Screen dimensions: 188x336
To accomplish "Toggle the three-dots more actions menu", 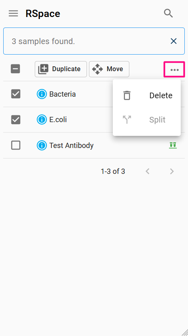I will [174, 70].
